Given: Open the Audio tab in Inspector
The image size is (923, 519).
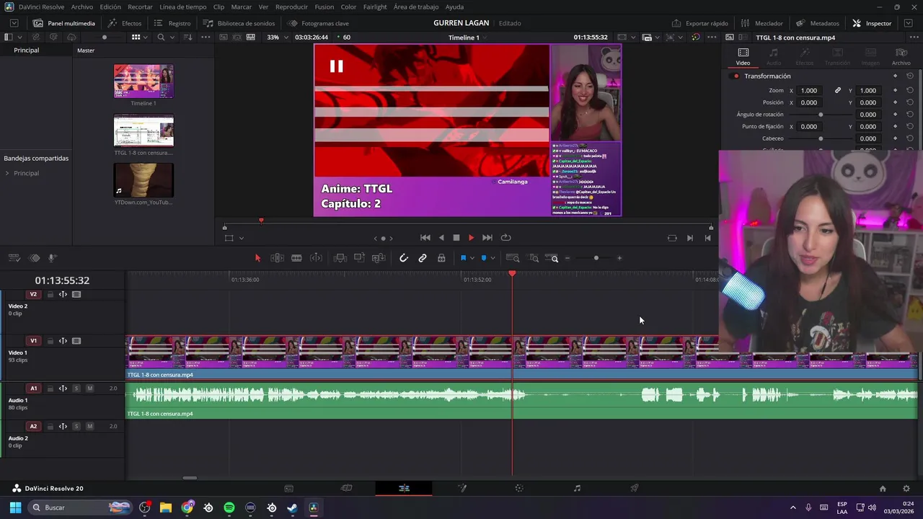Looking at the screenshot, I should point(774,56).
